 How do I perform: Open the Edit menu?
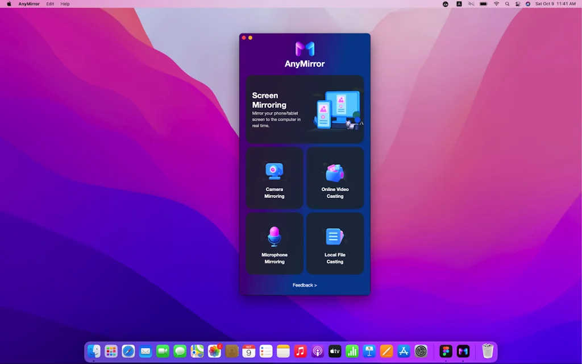point(50,4)
